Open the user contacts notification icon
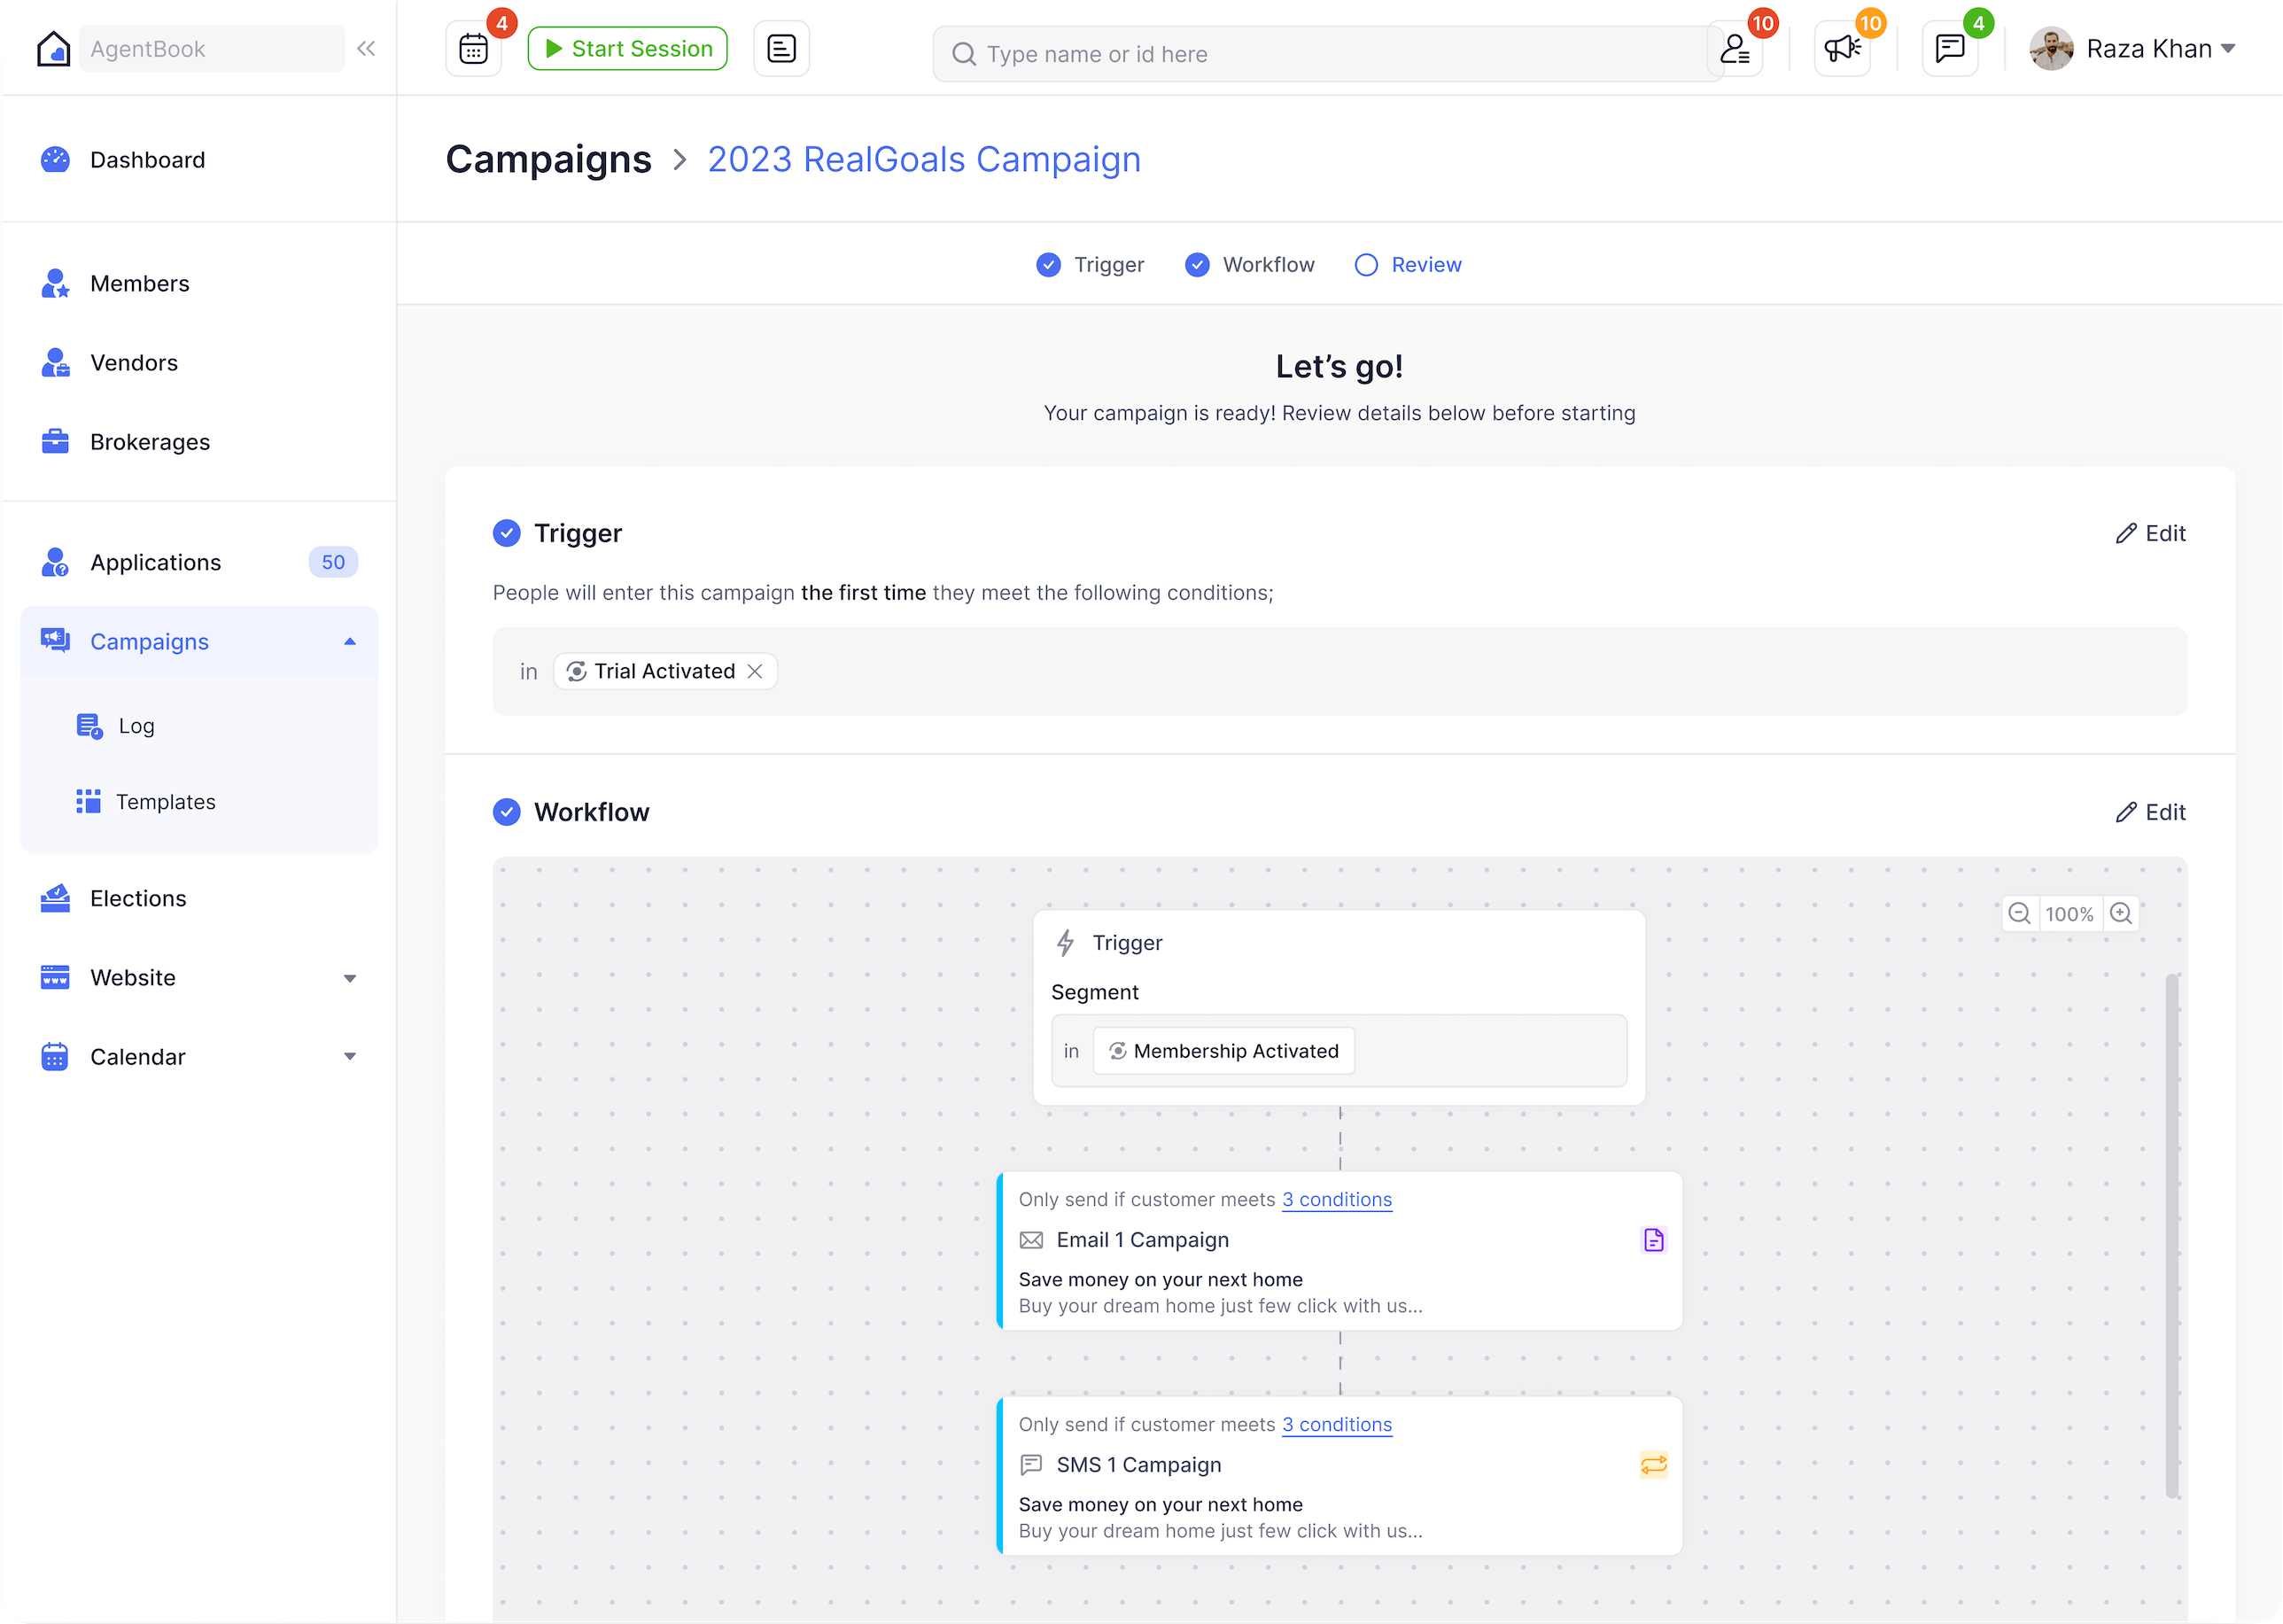The width and height of the screenshot is (2283, 1624). (1735, 49)
